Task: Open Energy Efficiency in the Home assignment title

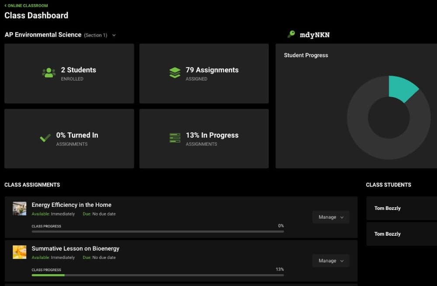Action: pos(71,205)
